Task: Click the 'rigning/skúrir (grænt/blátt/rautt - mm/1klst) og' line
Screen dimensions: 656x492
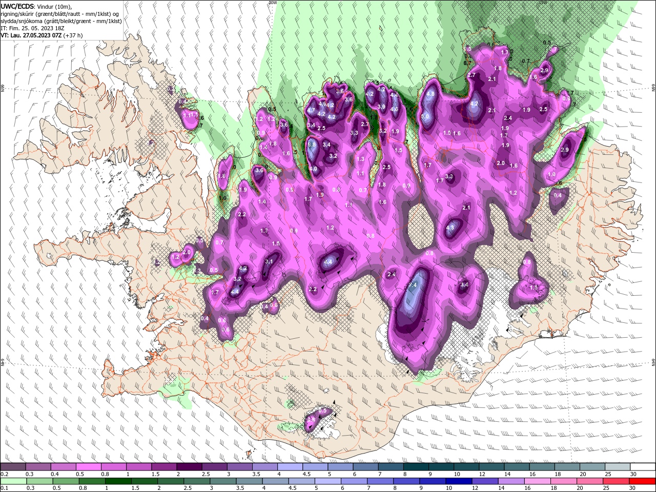Action: coord(60,14)
